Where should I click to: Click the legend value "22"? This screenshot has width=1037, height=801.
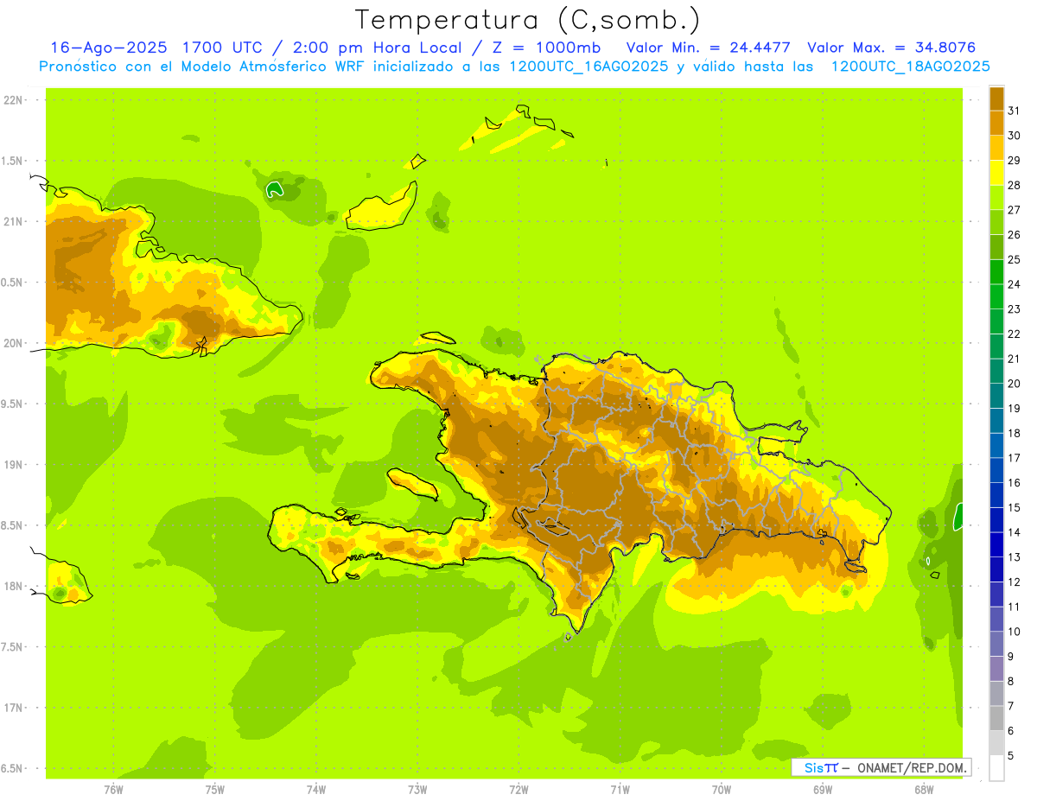(1015, 334)
